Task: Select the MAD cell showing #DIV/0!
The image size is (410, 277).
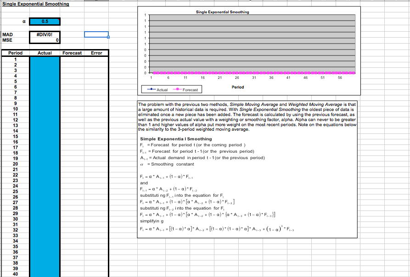Action: (x=45, y=34)
